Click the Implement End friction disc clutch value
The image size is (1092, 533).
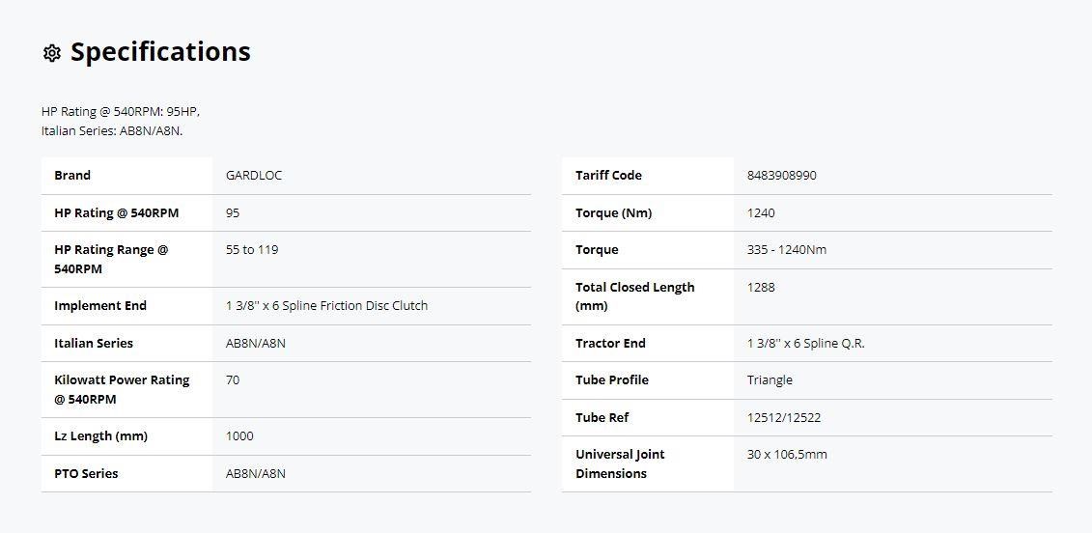point(326,306)
